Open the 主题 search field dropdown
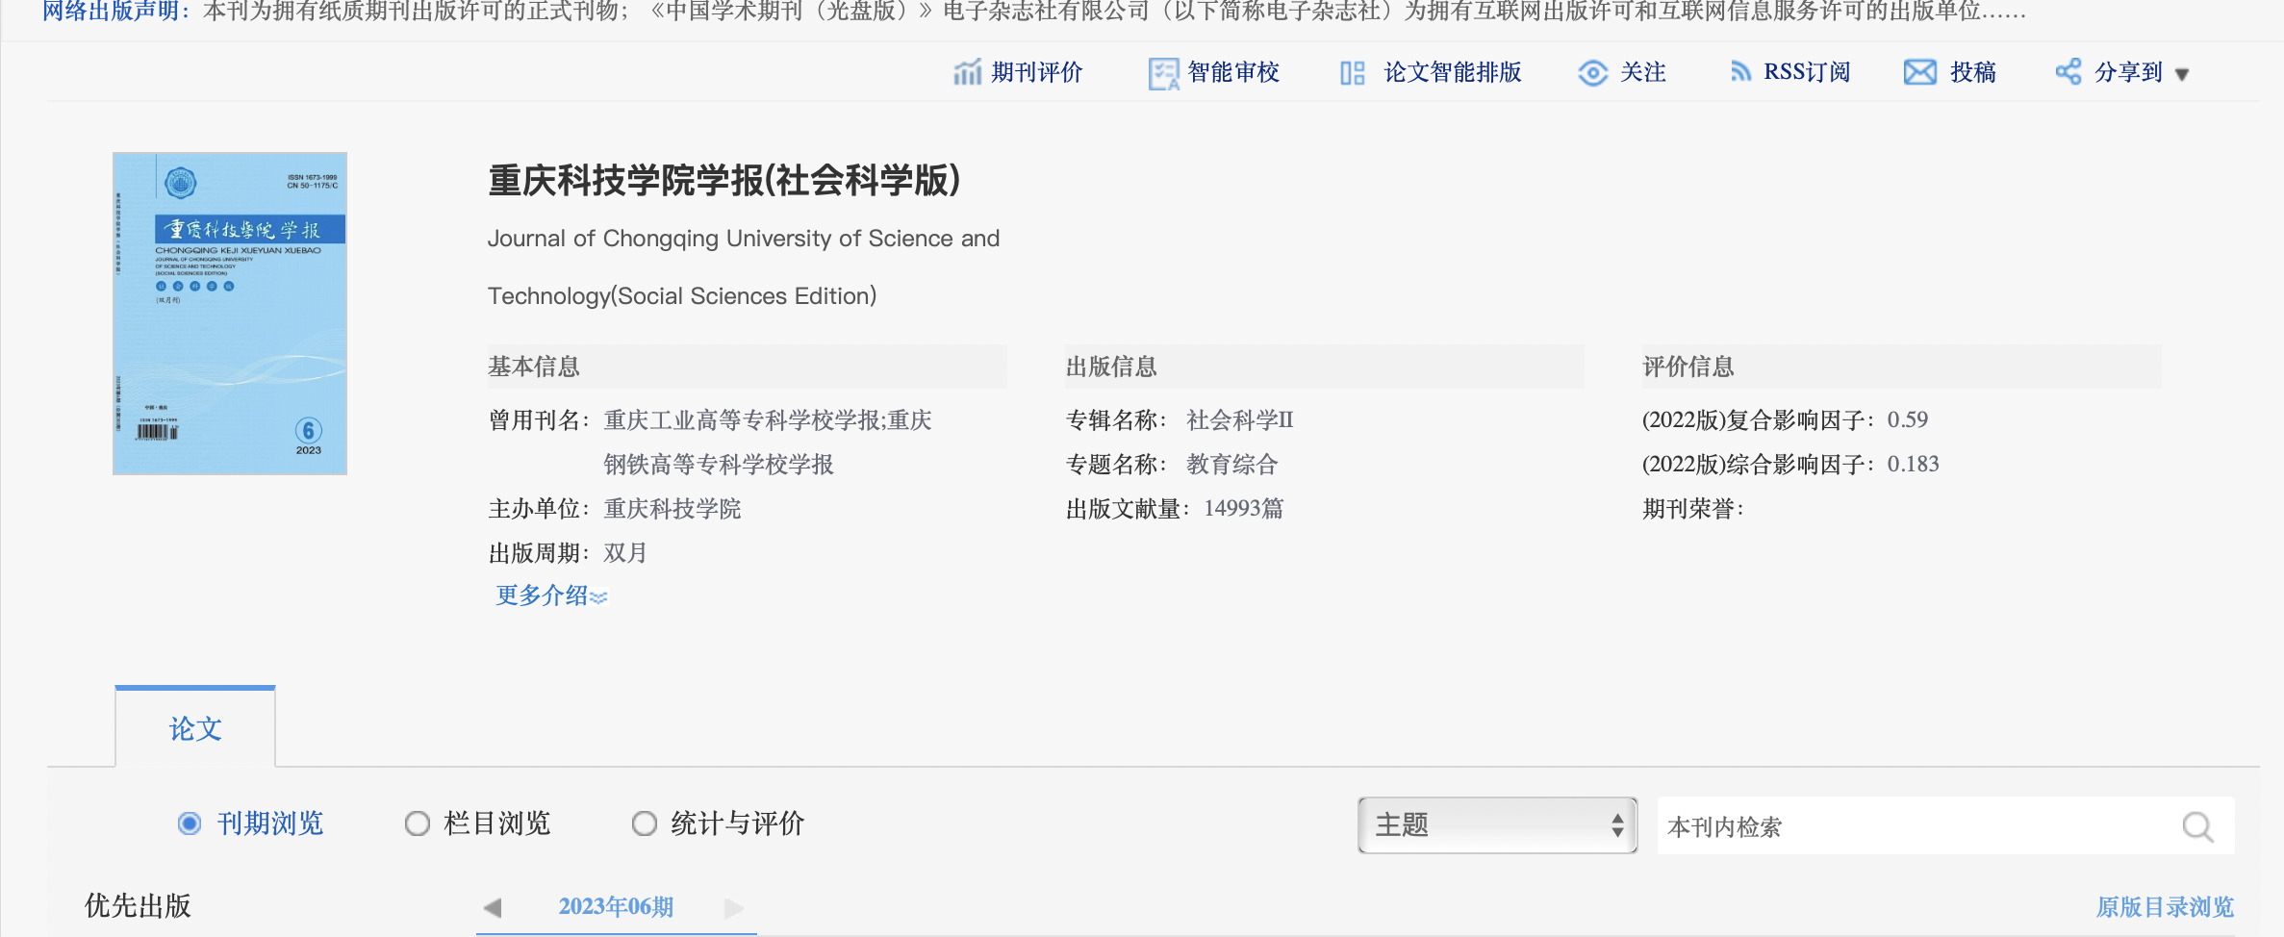Viewport: 2284px width, 937px height. point(1496,825)
